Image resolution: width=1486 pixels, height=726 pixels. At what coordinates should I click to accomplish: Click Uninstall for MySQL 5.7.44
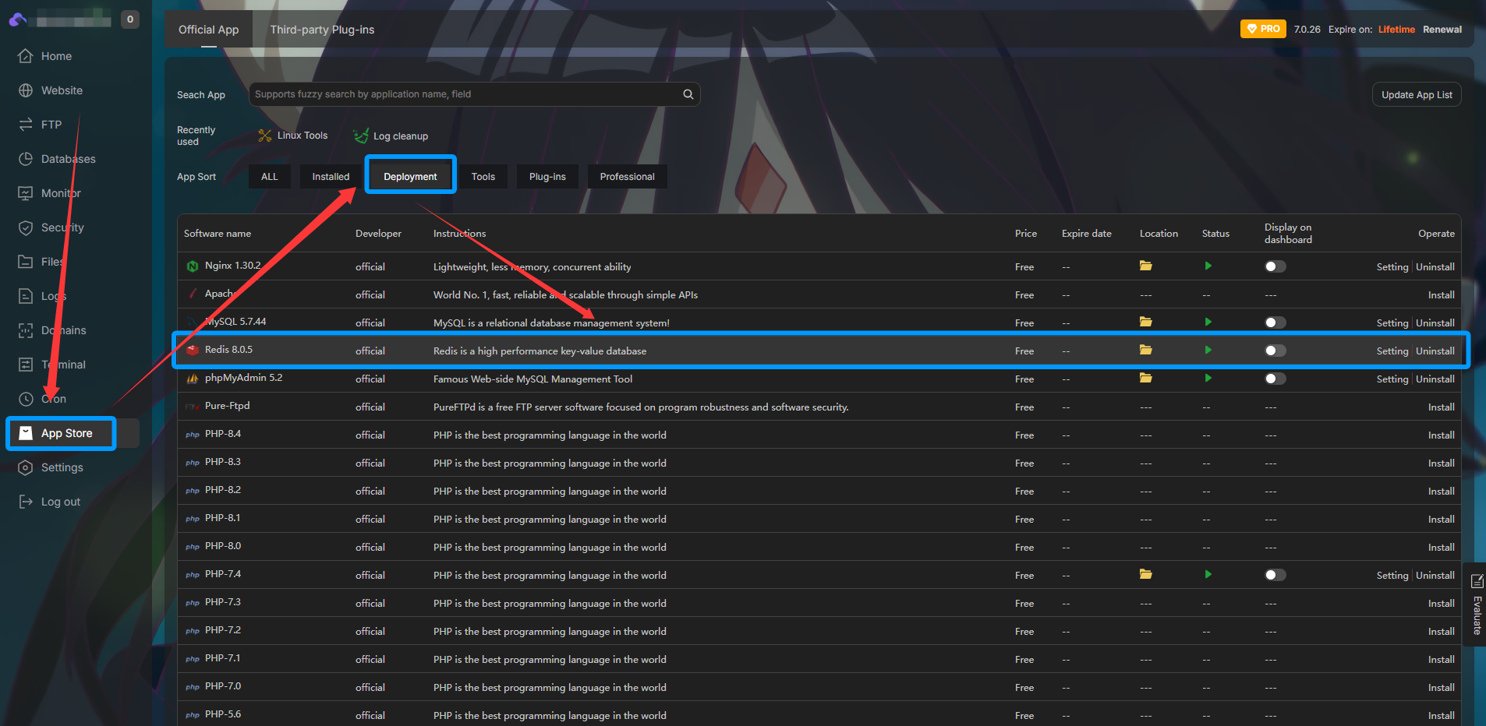[x=1435, y=323]
